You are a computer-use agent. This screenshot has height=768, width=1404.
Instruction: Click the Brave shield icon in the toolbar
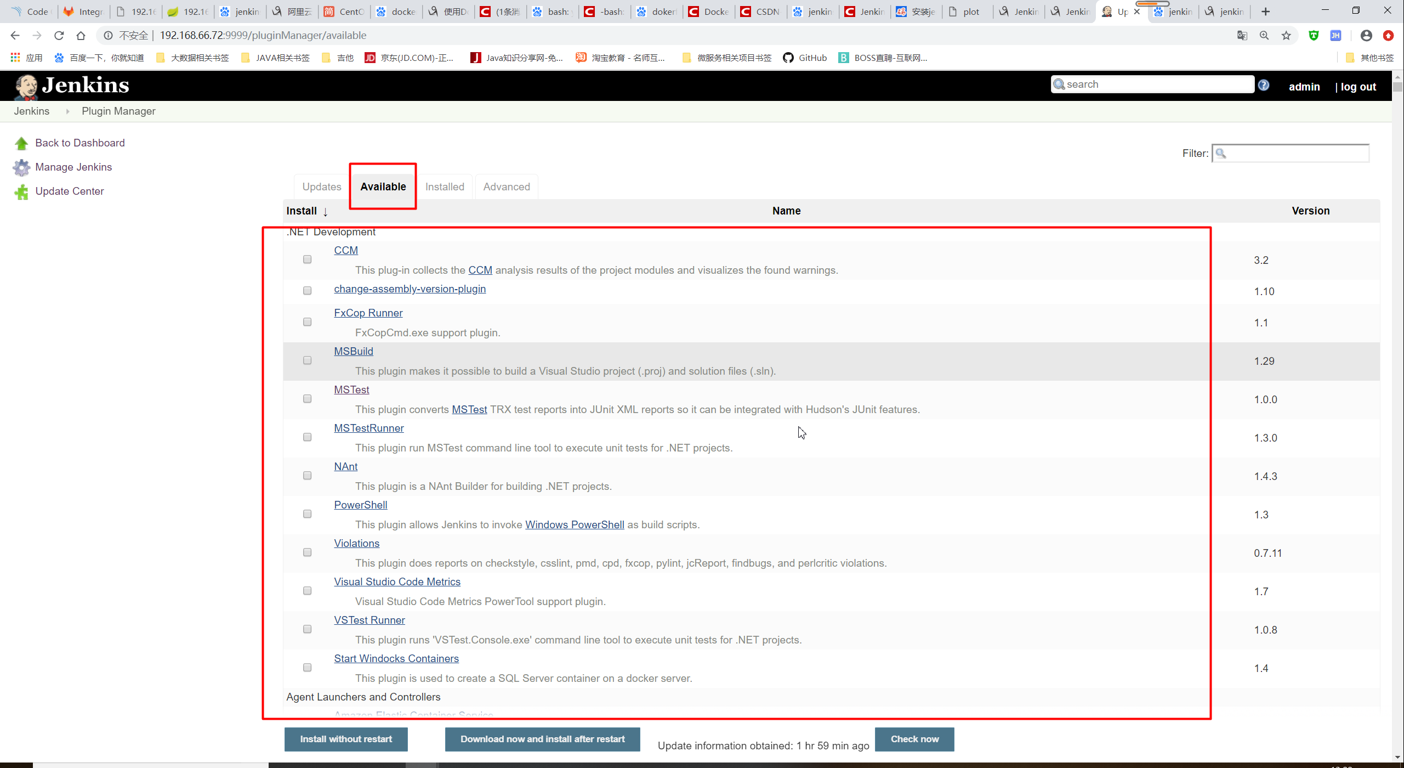(1315, 35)
